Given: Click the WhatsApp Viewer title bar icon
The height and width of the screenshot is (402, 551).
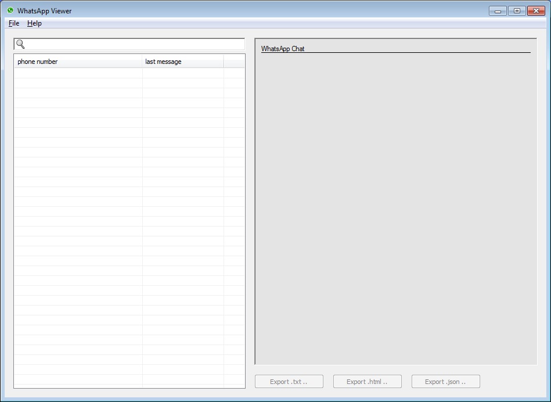Looking at the screenshot, I should pyautogui.click(x=10, y=10).
